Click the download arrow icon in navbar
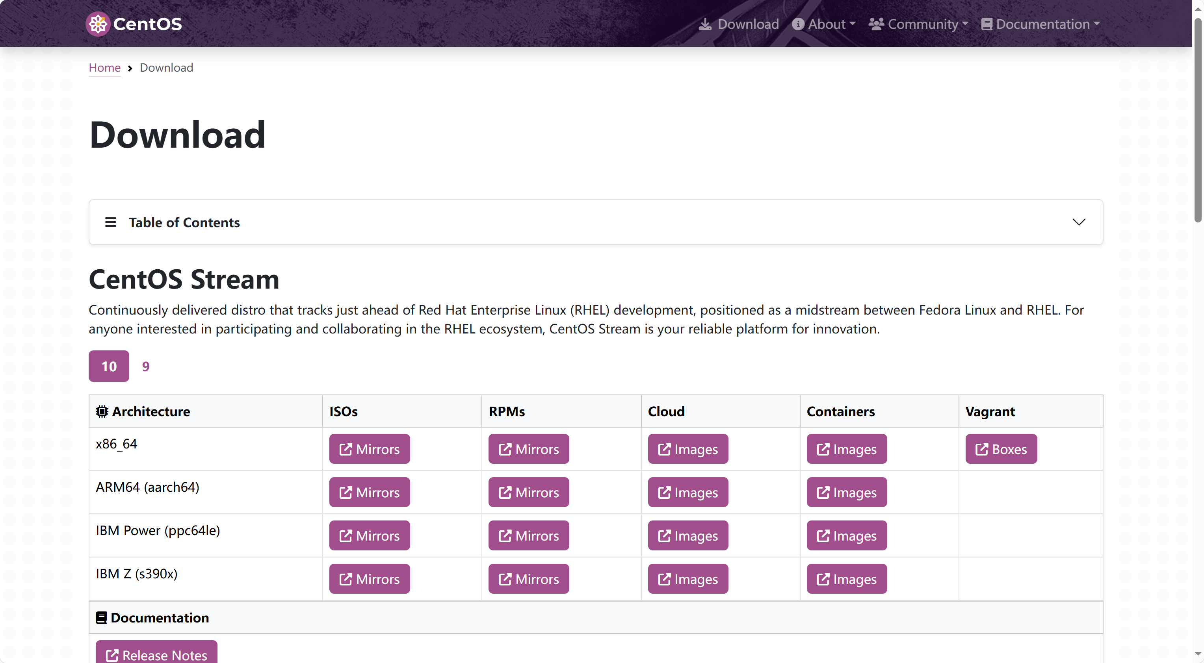 coord(705,24)
